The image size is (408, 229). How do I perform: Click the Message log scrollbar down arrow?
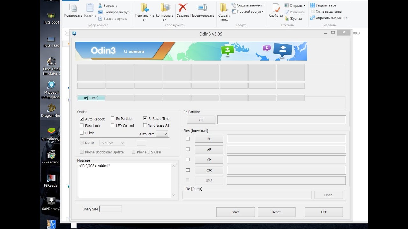[x=174, y=195]
